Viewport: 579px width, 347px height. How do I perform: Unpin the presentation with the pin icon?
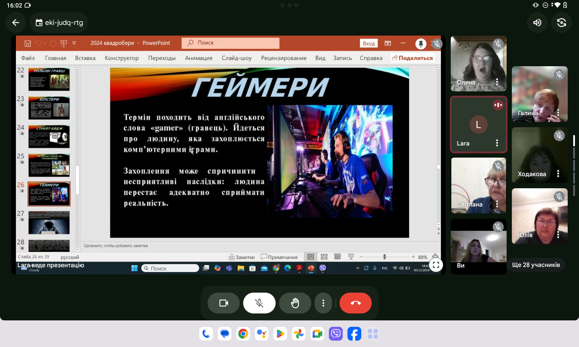421,44
